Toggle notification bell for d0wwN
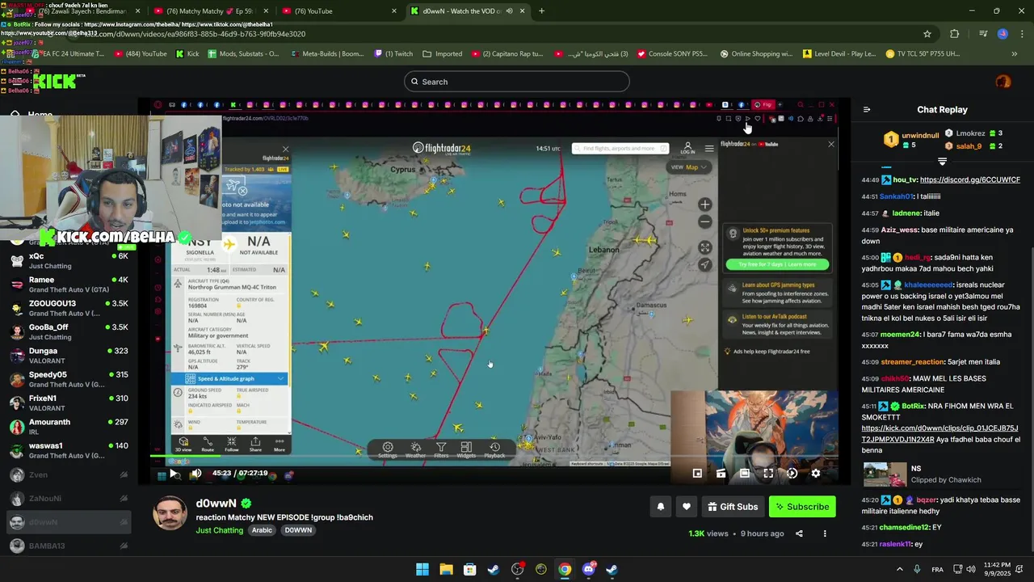This screenshot has width=1034, height=582. coord(660,507)
